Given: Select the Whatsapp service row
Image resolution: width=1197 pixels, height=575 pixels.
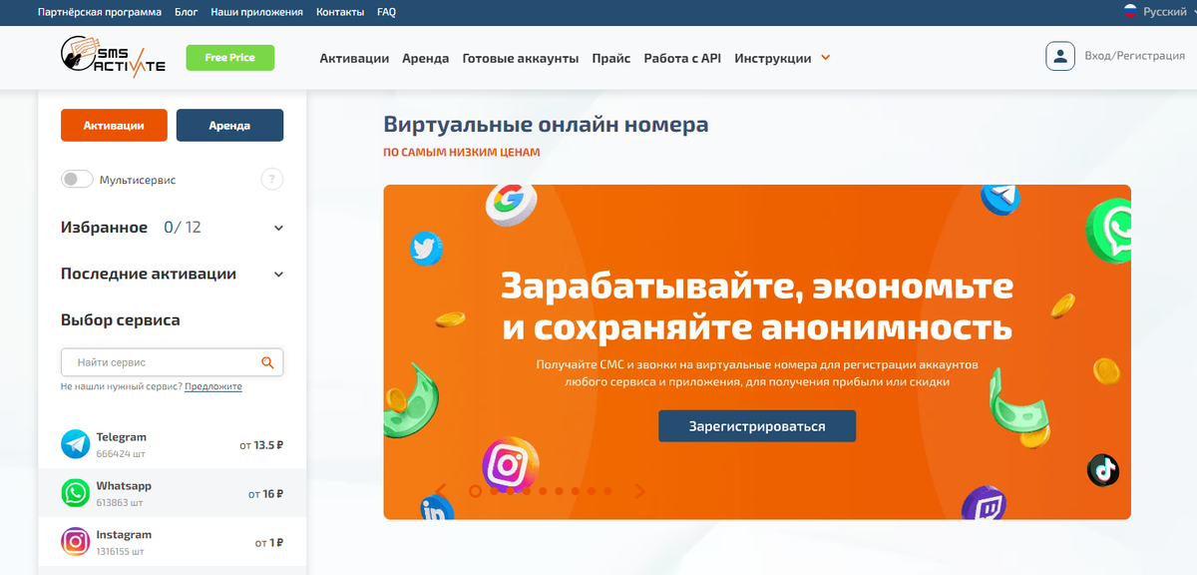Looking at the screenshot, I should click(x=173, y=493).
